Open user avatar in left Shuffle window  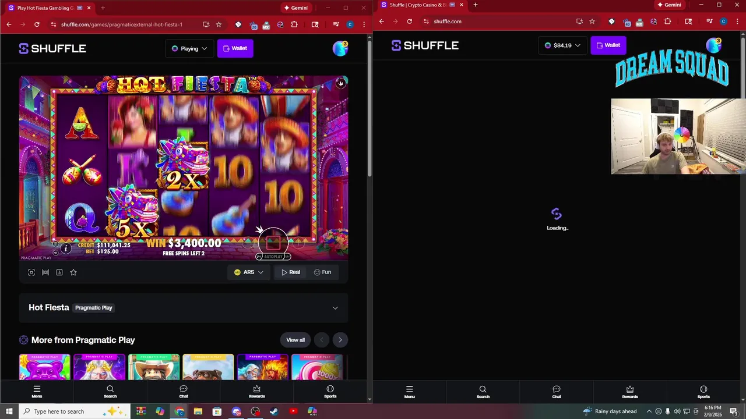coord(340,48)
